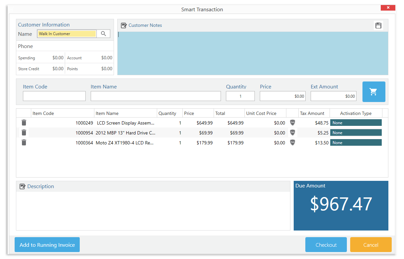Click the Cancel button

(x=371, y=244)
